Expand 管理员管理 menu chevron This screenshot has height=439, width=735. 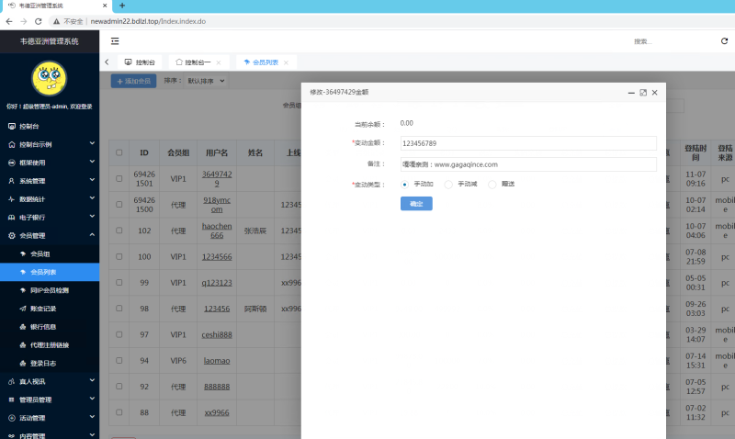92,399
